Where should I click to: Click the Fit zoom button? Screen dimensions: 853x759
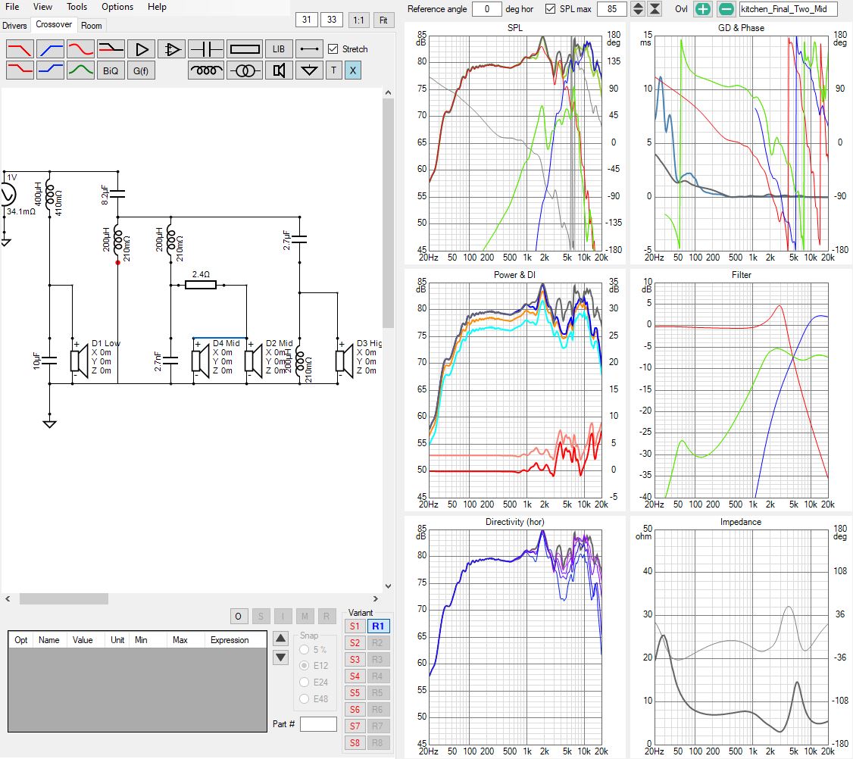[x=383, y=20]
